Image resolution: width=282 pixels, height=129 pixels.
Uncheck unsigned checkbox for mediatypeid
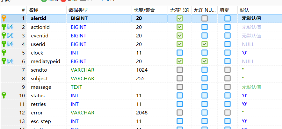click(x=180, y=61)
